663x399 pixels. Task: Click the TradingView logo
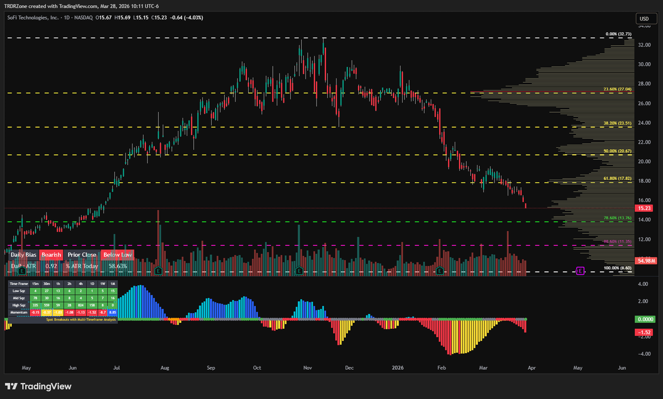[38, 386]
